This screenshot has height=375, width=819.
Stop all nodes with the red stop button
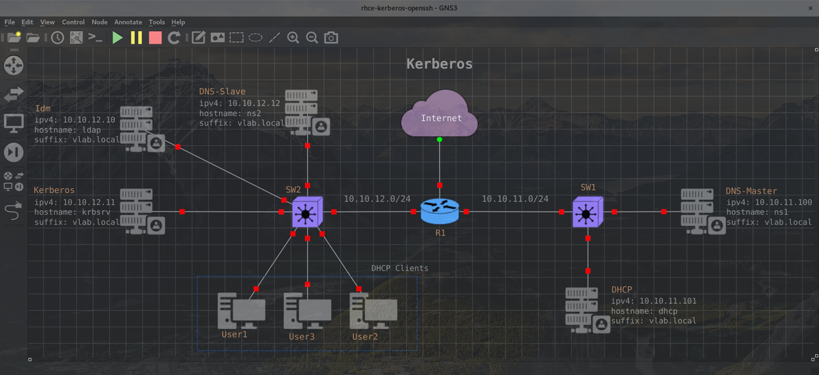click(155, 37)
